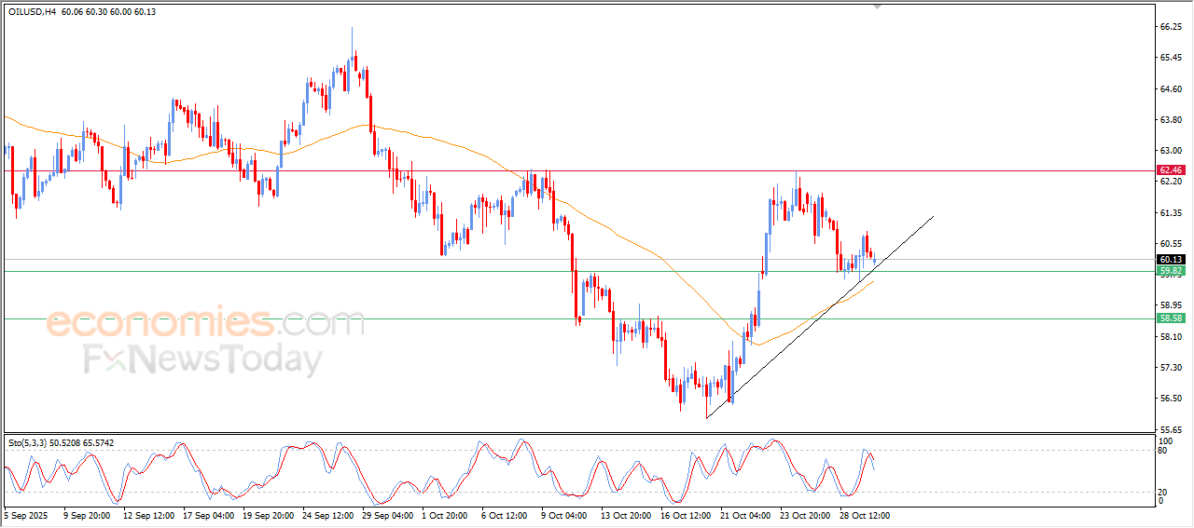Click the 66.25 price axis label
This screenshot has height=528, width=1194.
[1170, 27]
